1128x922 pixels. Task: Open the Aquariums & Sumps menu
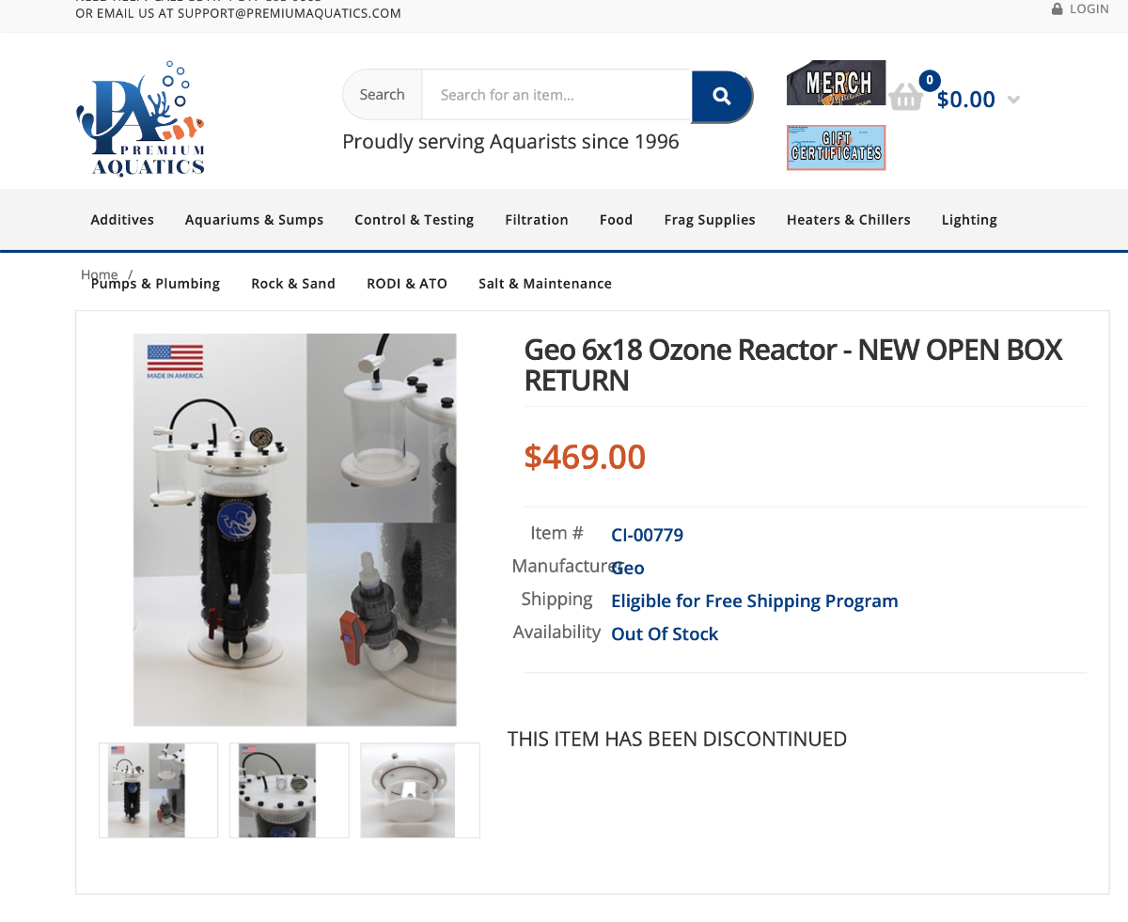pyautogui.click(x=254, y=220)
